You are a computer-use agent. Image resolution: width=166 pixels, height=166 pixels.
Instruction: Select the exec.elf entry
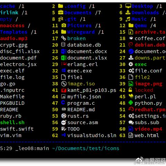(x=12, y=71)
